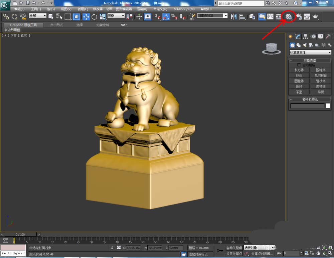Open the 全部 selection filter dropdown

(37, 16)
